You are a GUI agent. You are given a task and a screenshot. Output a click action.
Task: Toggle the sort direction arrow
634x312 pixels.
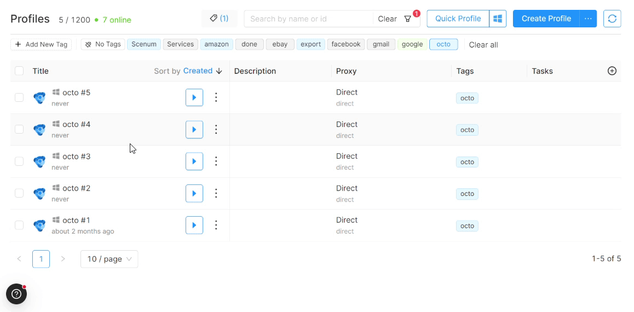click(219, 71)
